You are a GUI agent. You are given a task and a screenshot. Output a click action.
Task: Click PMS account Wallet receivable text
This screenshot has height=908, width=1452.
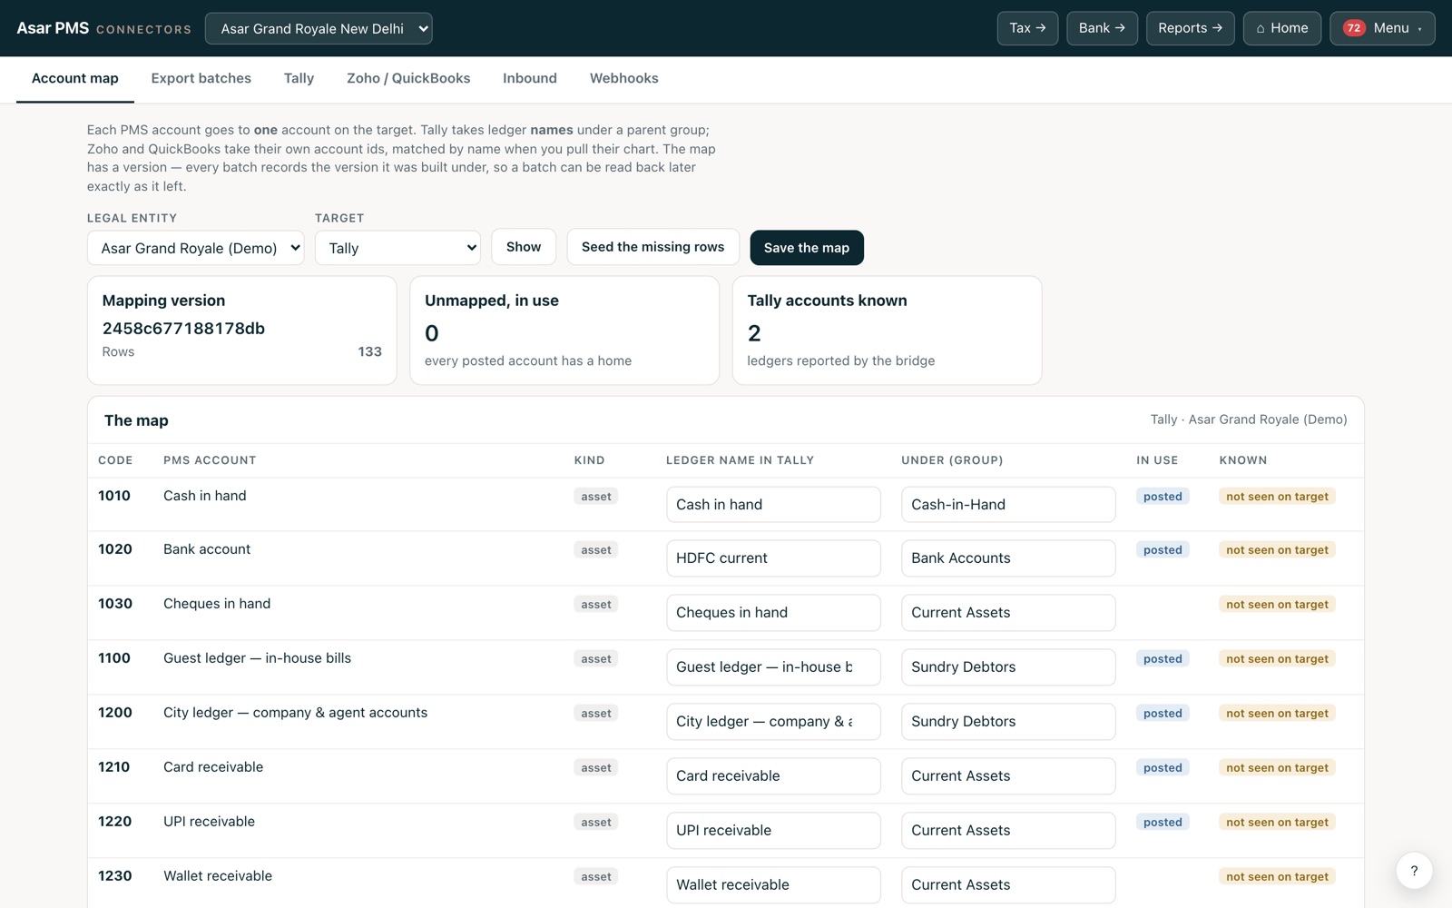coord(218,876)
